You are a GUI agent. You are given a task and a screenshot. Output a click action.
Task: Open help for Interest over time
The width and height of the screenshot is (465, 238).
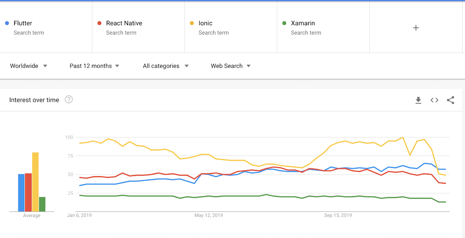(69, 100)
